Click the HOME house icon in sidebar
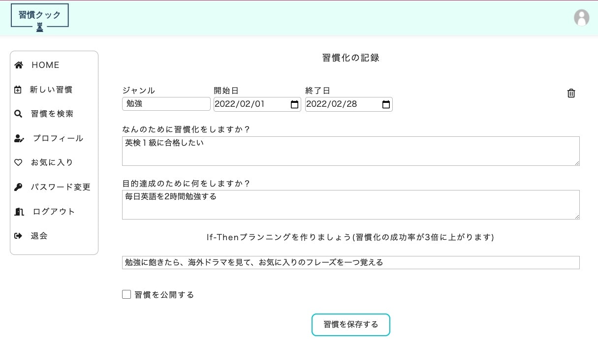 tap(19, 64)
